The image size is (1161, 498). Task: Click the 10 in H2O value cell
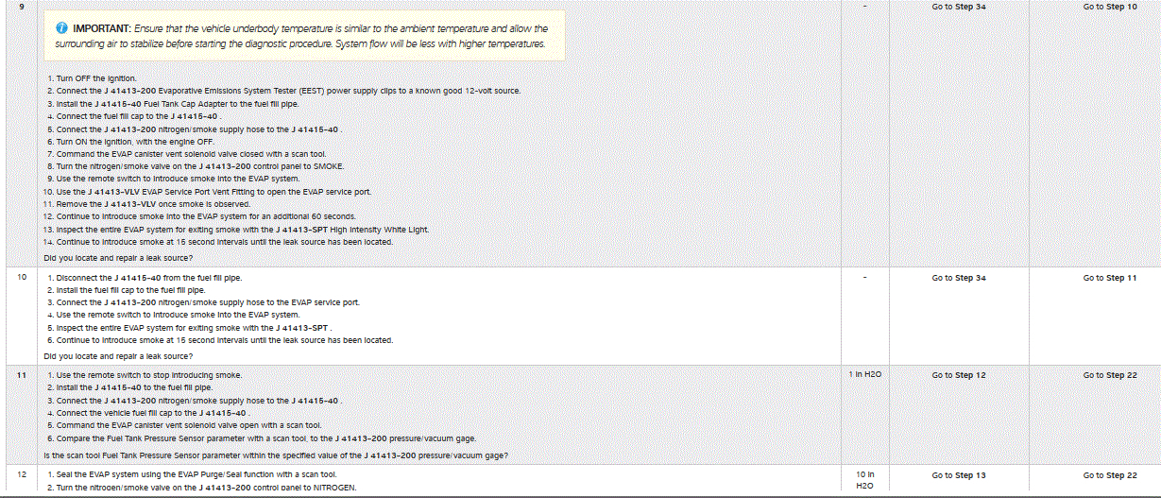coord(864,481)
